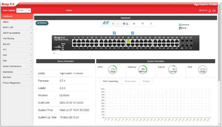The width and height of the screenshot is (222, 127).
Task: Click the Refresh button
Action: (x=42, y=23)
